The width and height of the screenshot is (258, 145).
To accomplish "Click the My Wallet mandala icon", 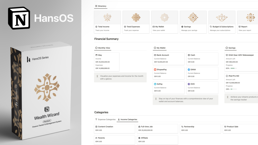I will tap(165, 17).
